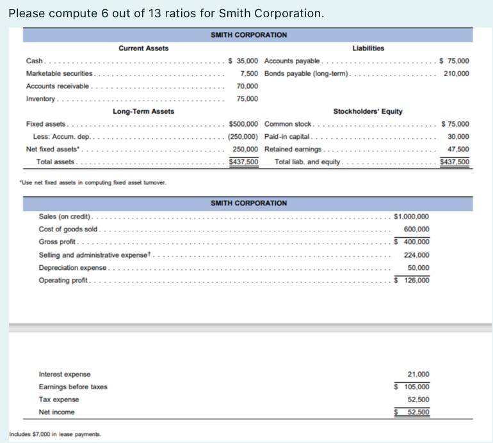
Task: Select the Total assets label
Action: [x=55, y=162]
